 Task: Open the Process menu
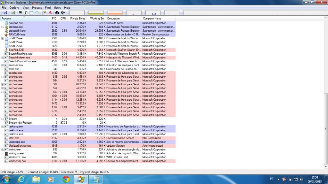37,8
